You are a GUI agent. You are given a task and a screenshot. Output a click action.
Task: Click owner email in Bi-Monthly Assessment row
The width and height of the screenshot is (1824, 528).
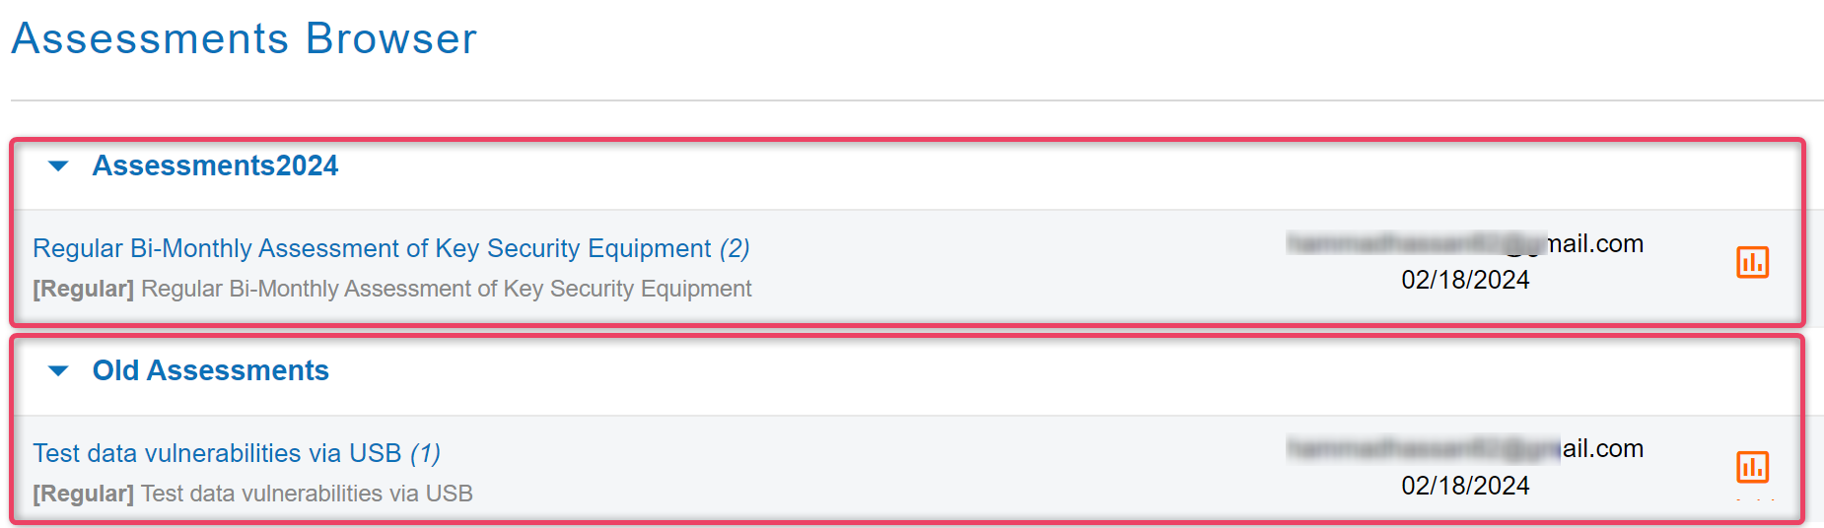point(1465,243)
